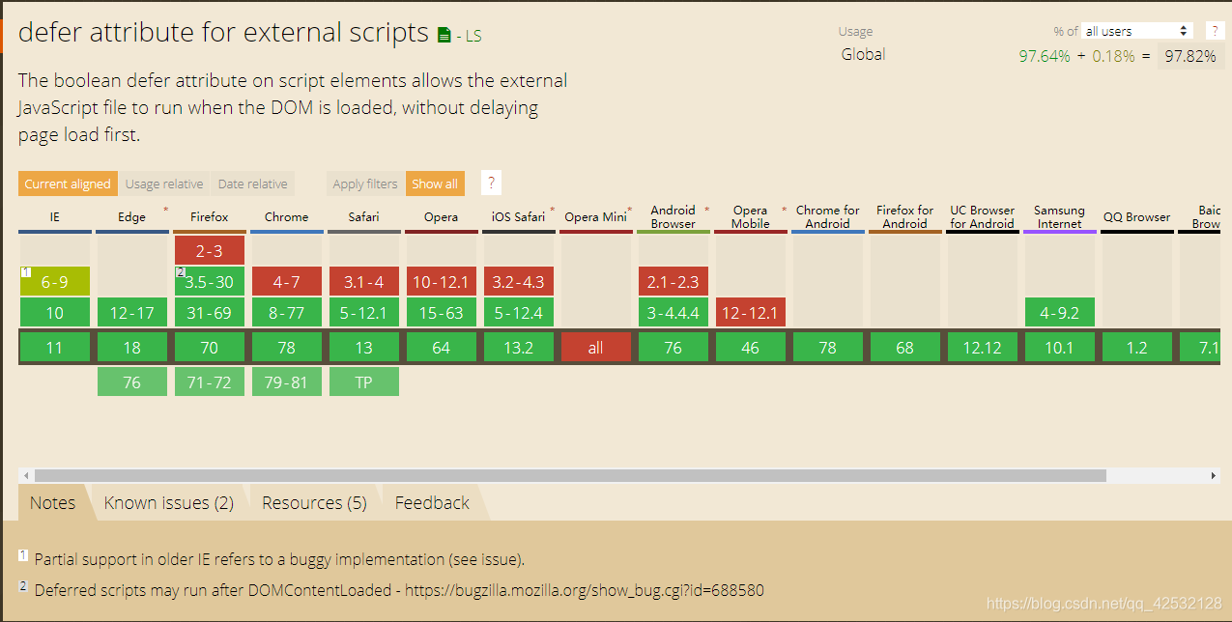The height and width of the screenshot is (622, 1232).
Task: Click the horizontal scrollbar thumb
Action: pyautogui.click(x=570, y=475)
